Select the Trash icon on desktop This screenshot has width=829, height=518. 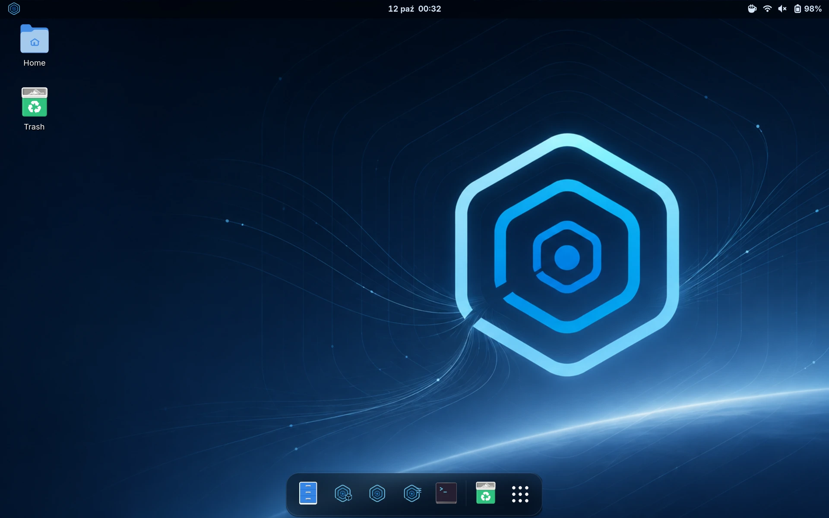click(35, 102)
